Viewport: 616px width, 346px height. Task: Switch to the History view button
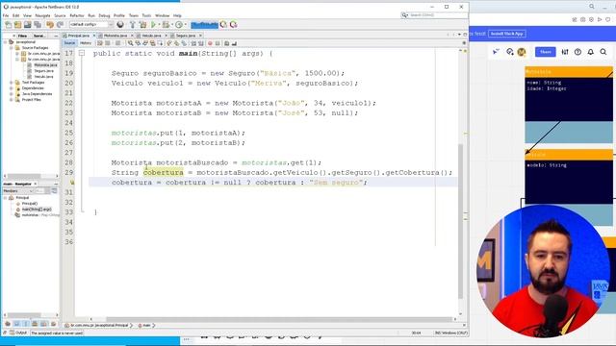[x=86, y=43]
